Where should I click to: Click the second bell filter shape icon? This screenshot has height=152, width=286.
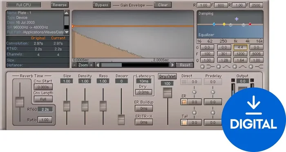(x=243, y=67)
